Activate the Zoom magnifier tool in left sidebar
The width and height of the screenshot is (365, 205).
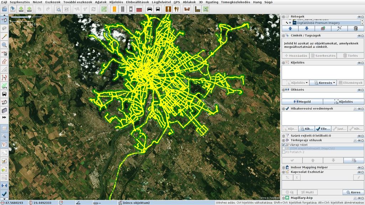(4, 45)
